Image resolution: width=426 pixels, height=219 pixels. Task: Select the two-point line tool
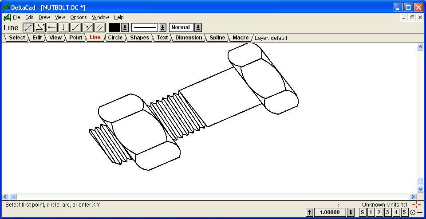[28, 27]
